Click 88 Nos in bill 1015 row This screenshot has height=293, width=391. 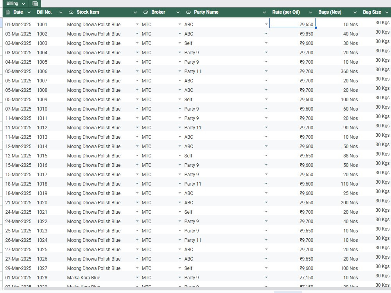point(350,156)
